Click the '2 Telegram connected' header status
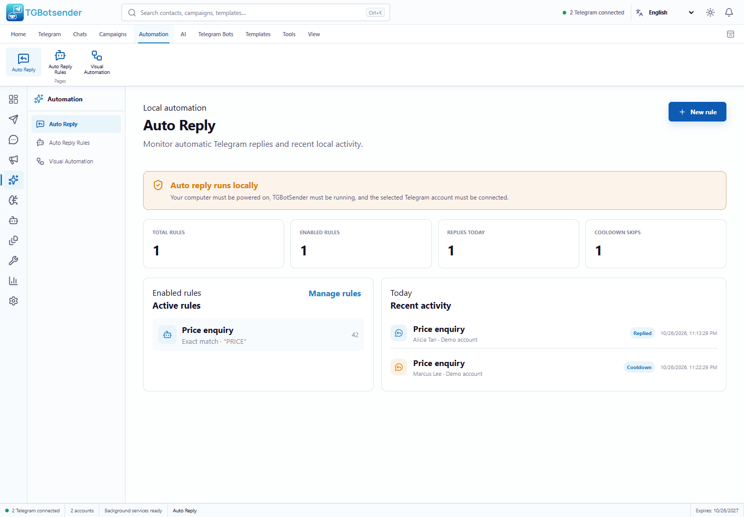744x517 pixels. click(x=593, y=12)
